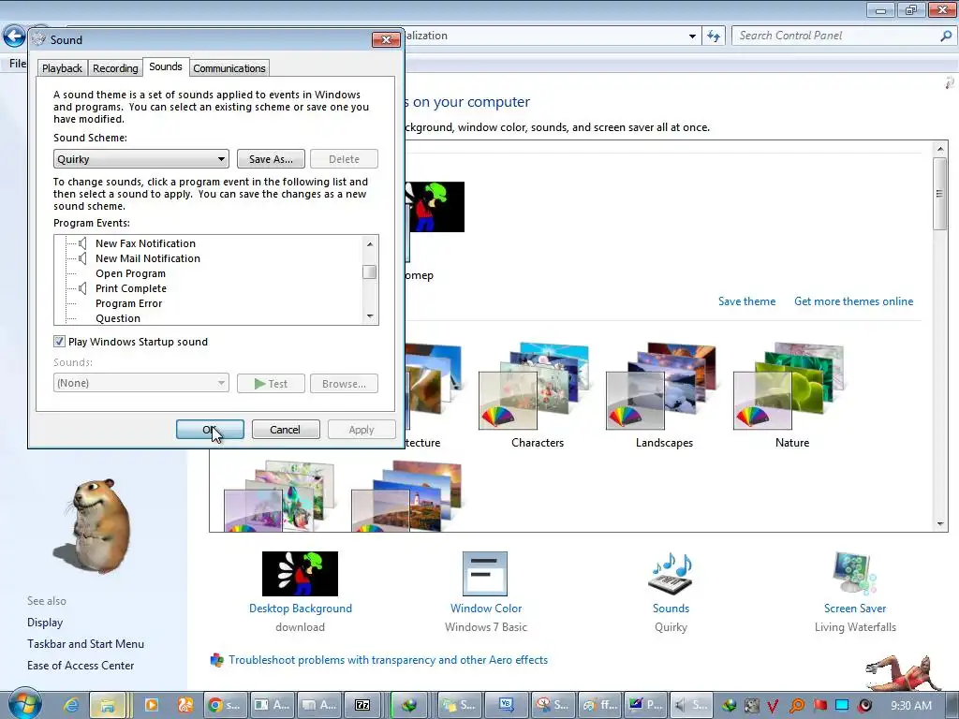Click the search magnifier in Control Panel
The height and width of the screenshot is (719, 959).
point(946,36)
